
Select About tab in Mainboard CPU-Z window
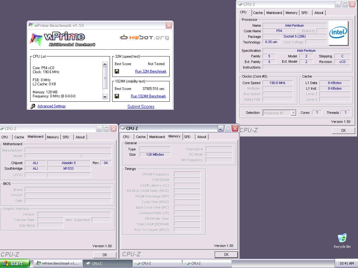coord(80,137)
